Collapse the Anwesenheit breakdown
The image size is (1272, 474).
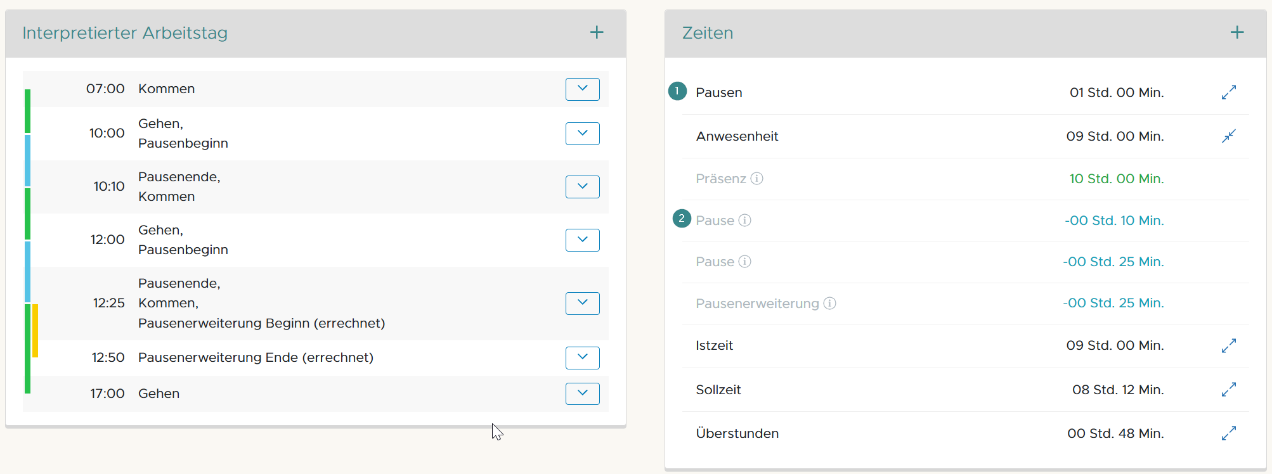(x=1229, y=136)
